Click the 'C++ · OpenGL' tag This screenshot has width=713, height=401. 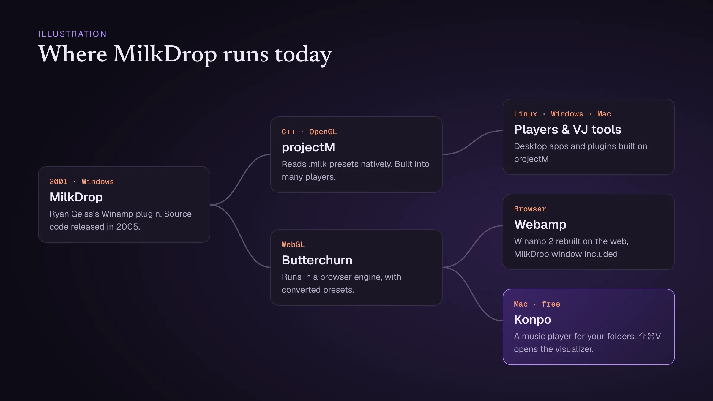[309, 132]
